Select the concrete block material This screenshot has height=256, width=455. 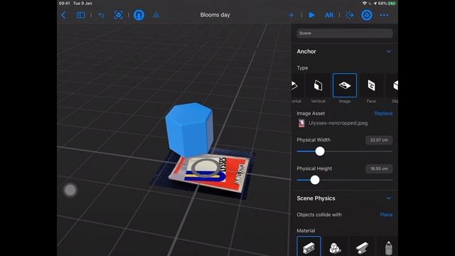309,247
